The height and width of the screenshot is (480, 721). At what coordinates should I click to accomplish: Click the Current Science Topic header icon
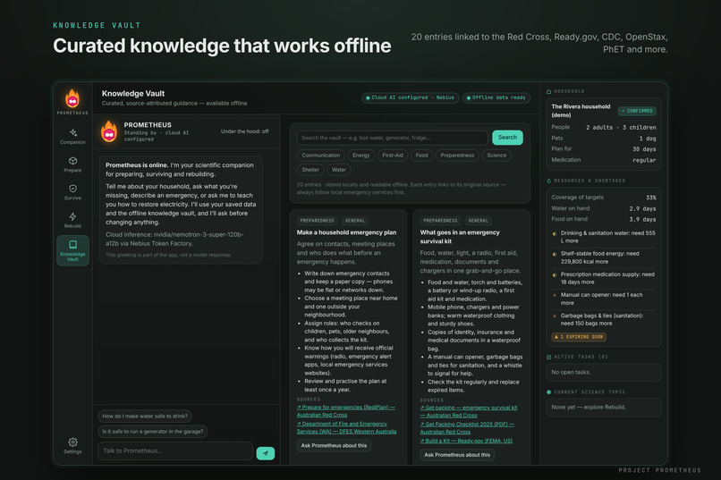coord(548,392)
